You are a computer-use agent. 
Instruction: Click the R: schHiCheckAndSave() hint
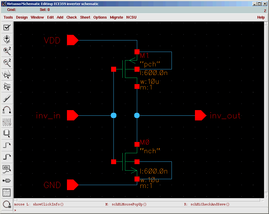coord(206,204)
